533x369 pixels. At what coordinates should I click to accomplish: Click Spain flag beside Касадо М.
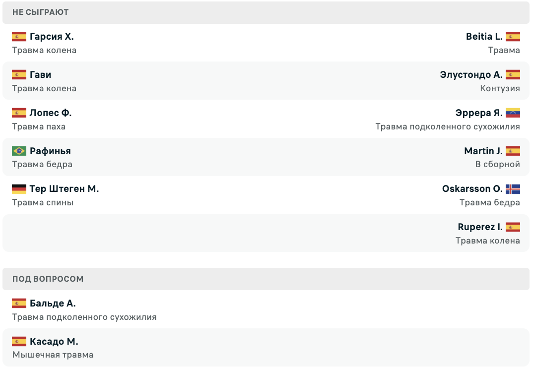pos(19,341)
